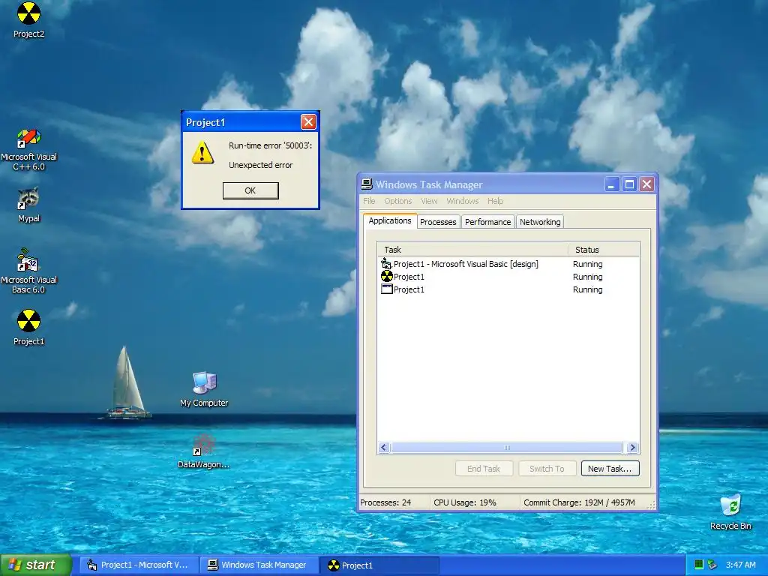768x576 pixels.
Task: Click the horizontal scrollbar thumb in task list
Action: [507, 447]
